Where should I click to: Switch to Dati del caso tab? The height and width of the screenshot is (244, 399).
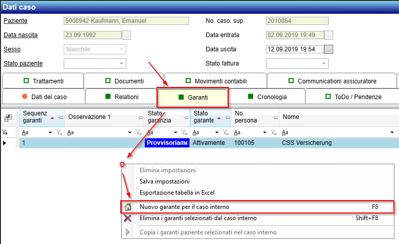tap(43, 97)
